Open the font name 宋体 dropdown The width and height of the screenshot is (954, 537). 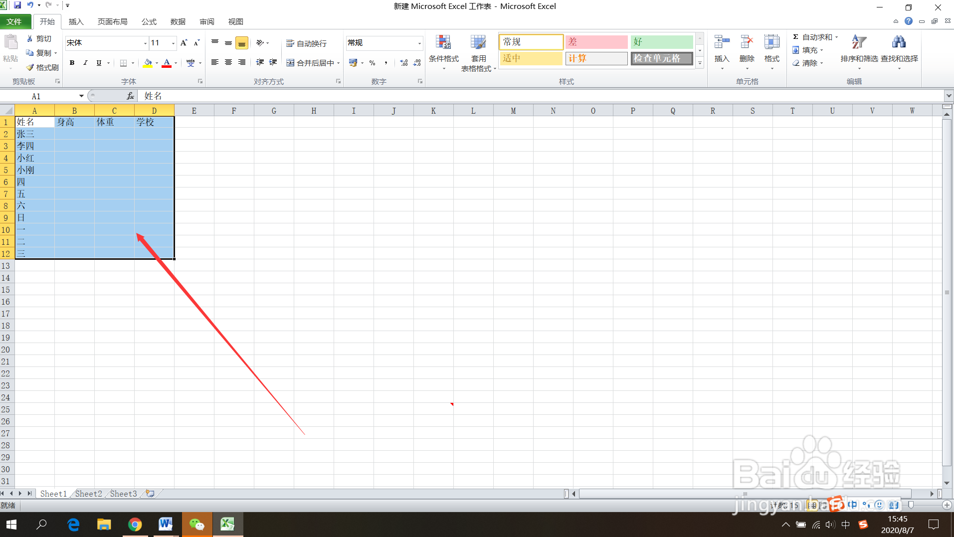145,43
